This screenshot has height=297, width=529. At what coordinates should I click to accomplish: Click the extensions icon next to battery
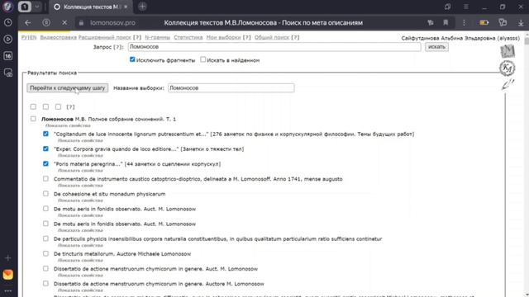coord(503,22)
